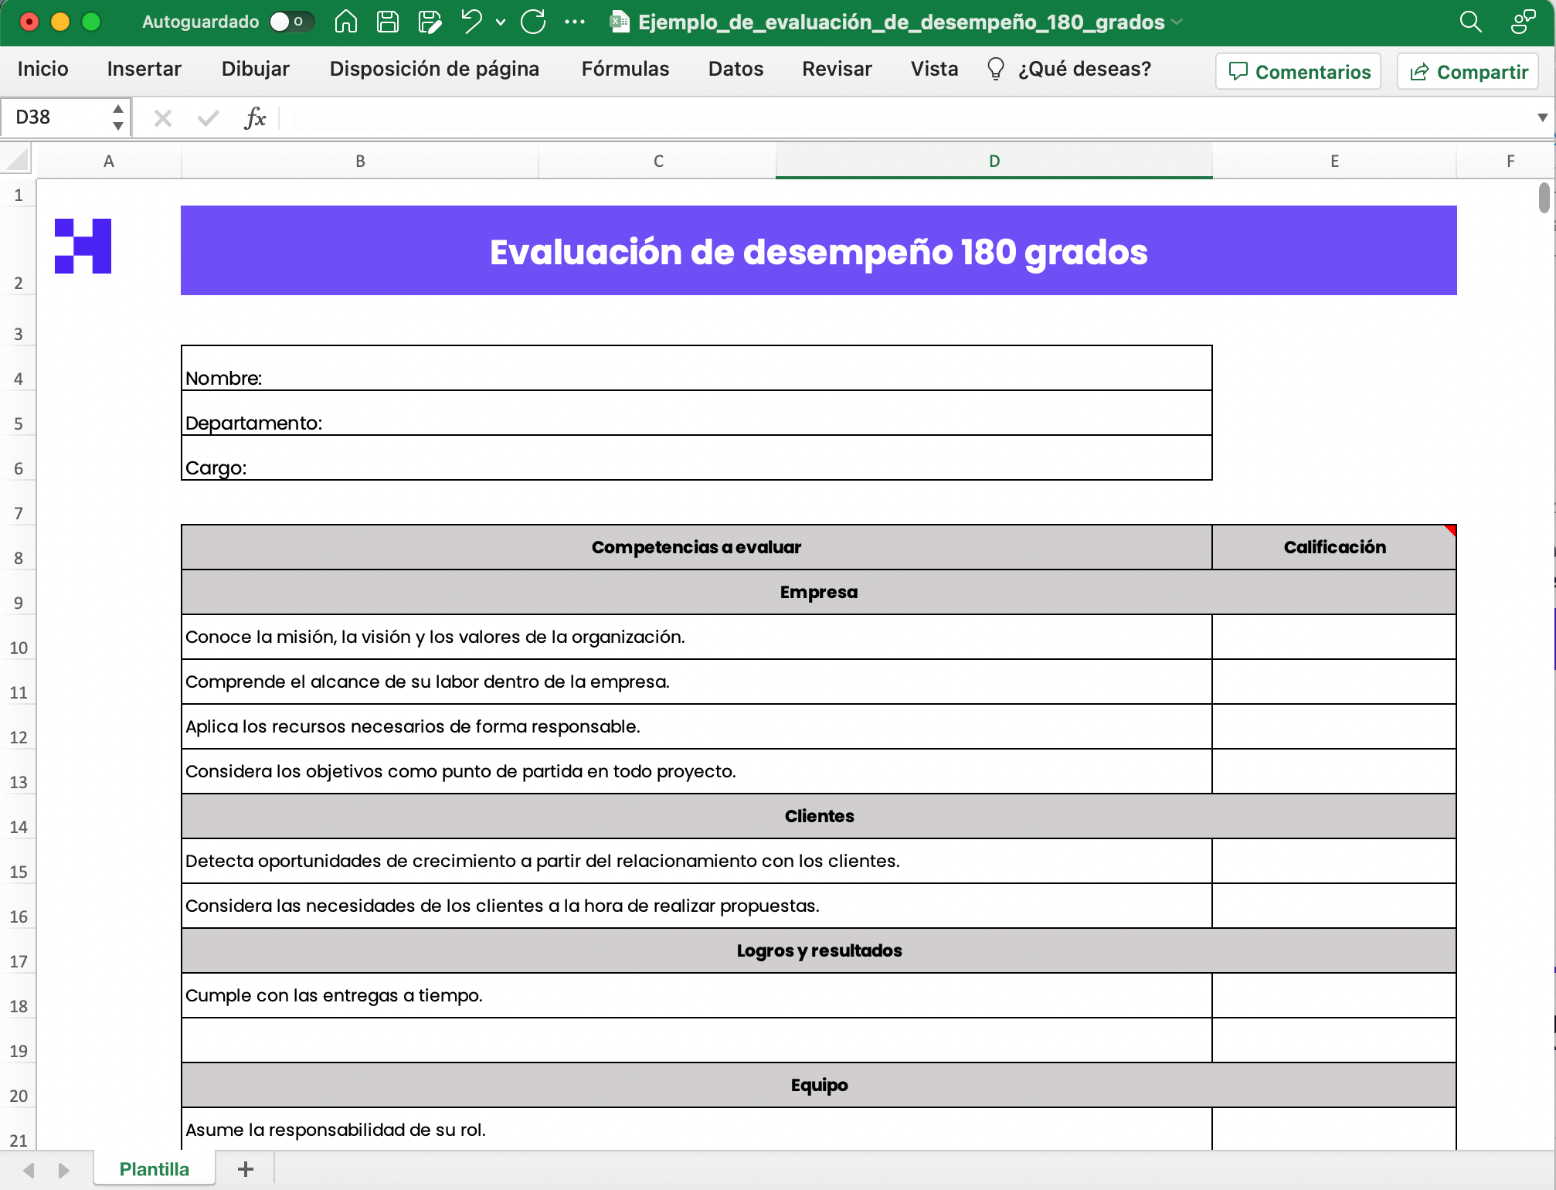This screenshot has height=1190, width=1556.
Task: Click the Comentarios button
Action: pos(1298,72)
